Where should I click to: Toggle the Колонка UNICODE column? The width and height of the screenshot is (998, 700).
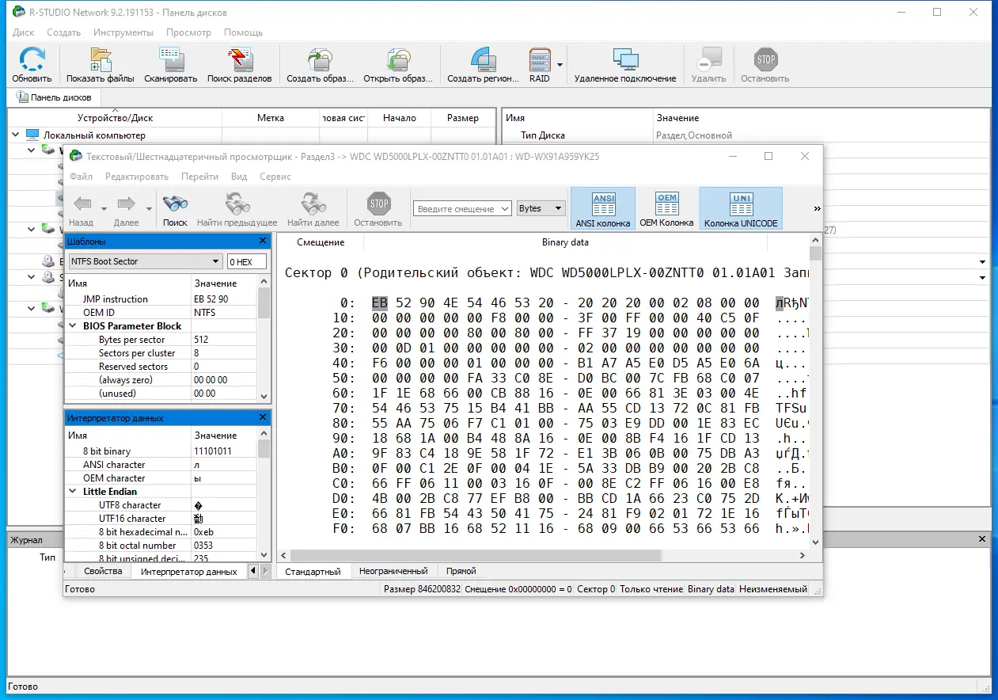coord(741,209)
